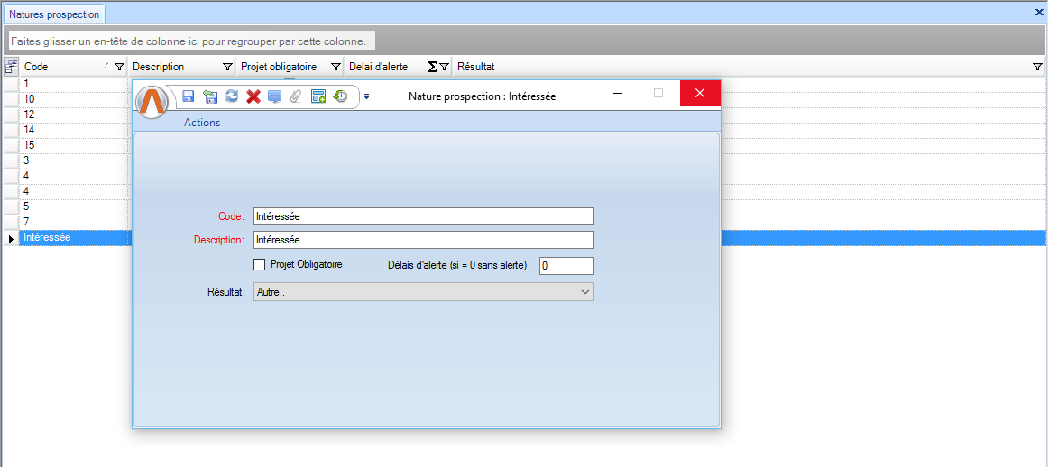The height and width of the screenshot is (467, 1049).
Task: Open the Résultat dropdown showing Autre..
Action: click(x=423, y=292)
